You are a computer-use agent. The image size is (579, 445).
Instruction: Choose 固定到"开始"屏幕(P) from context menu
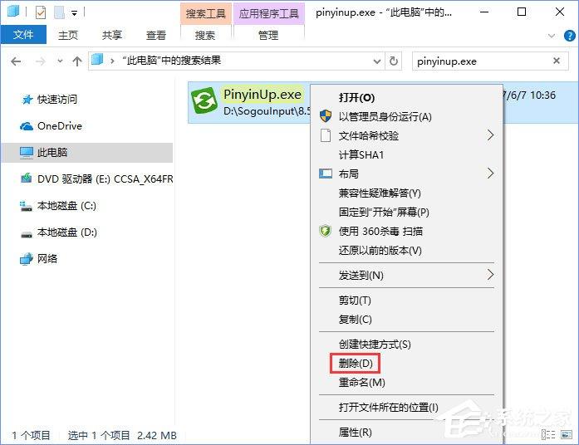pyautogui.click(x=406, y=213)
